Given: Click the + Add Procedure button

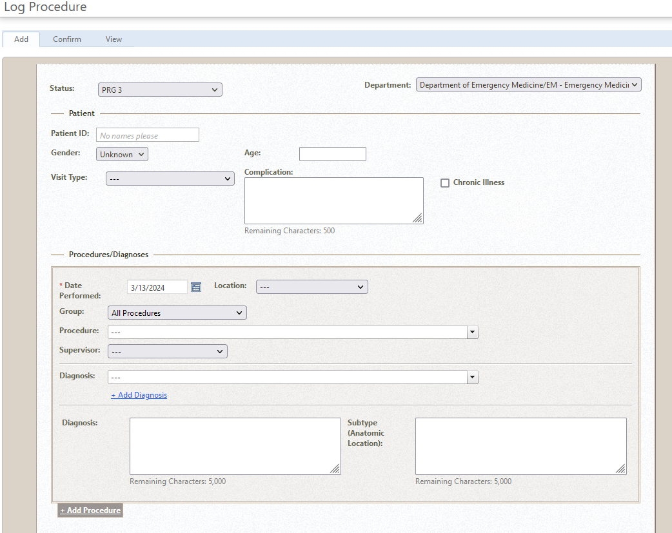Looking at the screenshot, I should [90, 510].
